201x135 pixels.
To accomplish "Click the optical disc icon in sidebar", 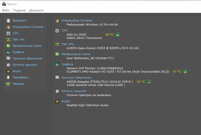I will (8, 65).
